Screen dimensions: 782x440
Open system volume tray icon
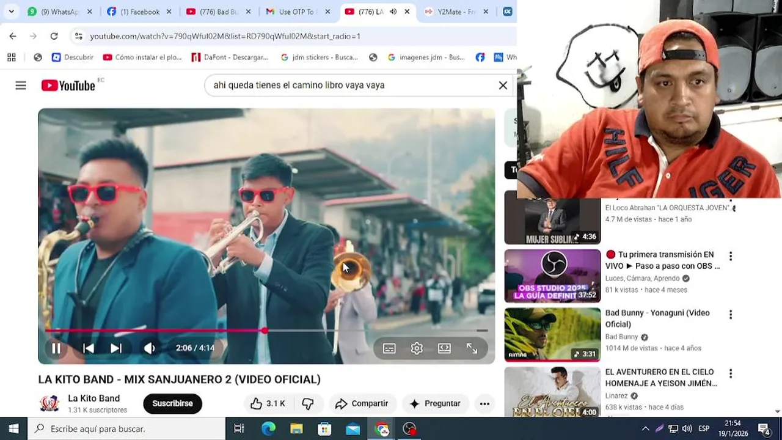pyautogui.click(x=687, y=429)
